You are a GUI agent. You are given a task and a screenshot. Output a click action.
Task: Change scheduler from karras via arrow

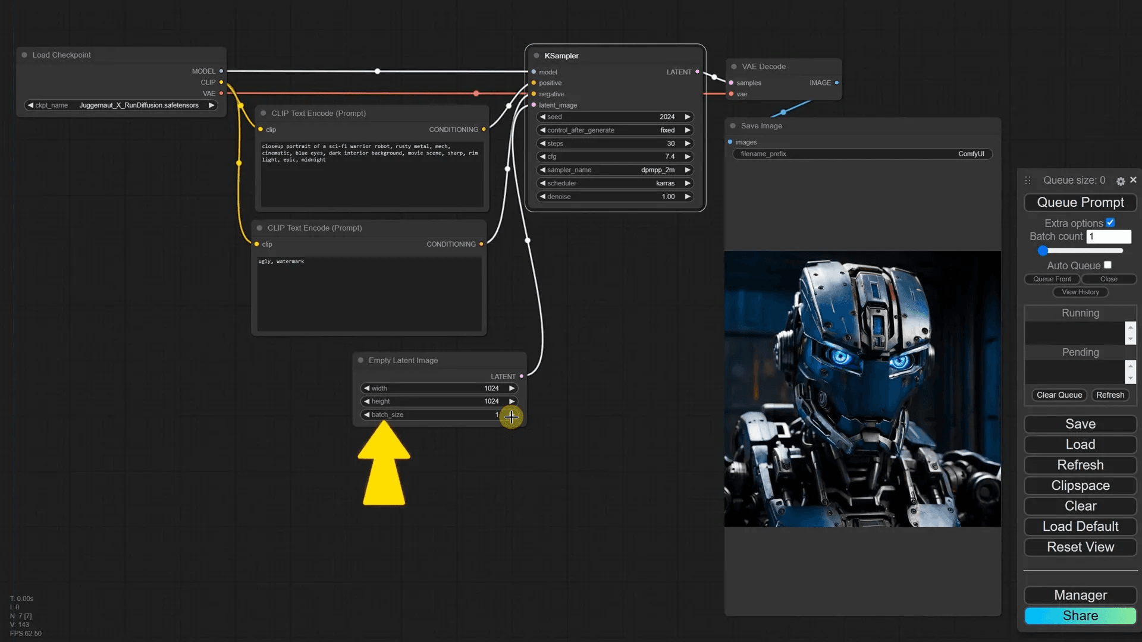click(x=688, y=183)
